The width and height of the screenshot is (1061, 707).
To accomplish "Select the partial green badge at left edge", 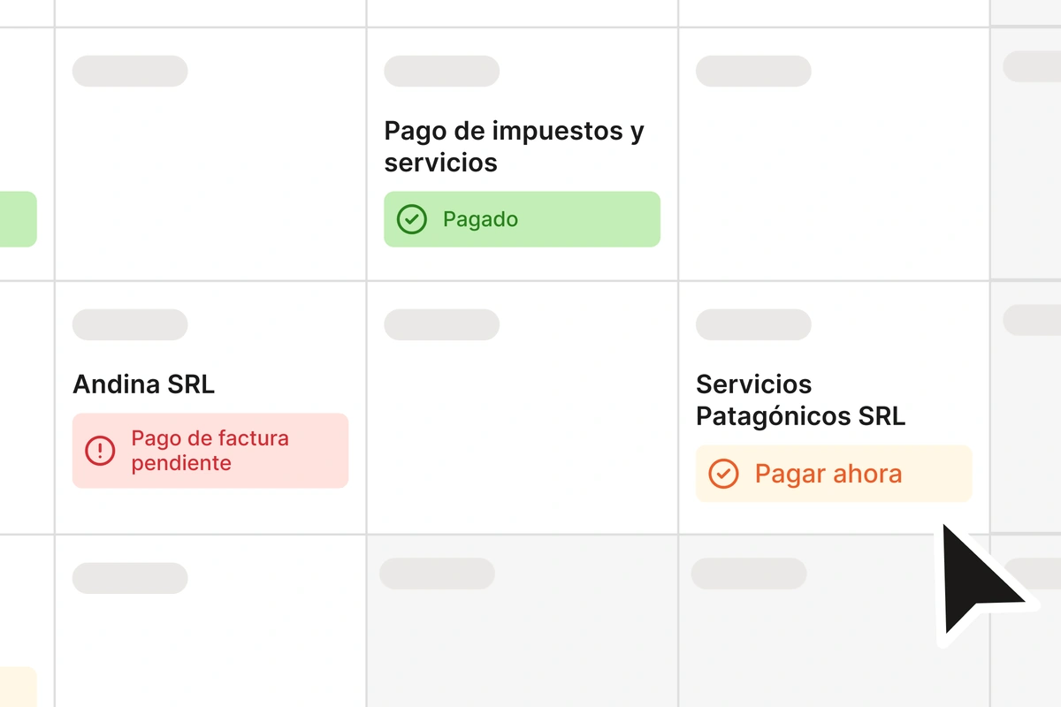I will coord(18,219).
